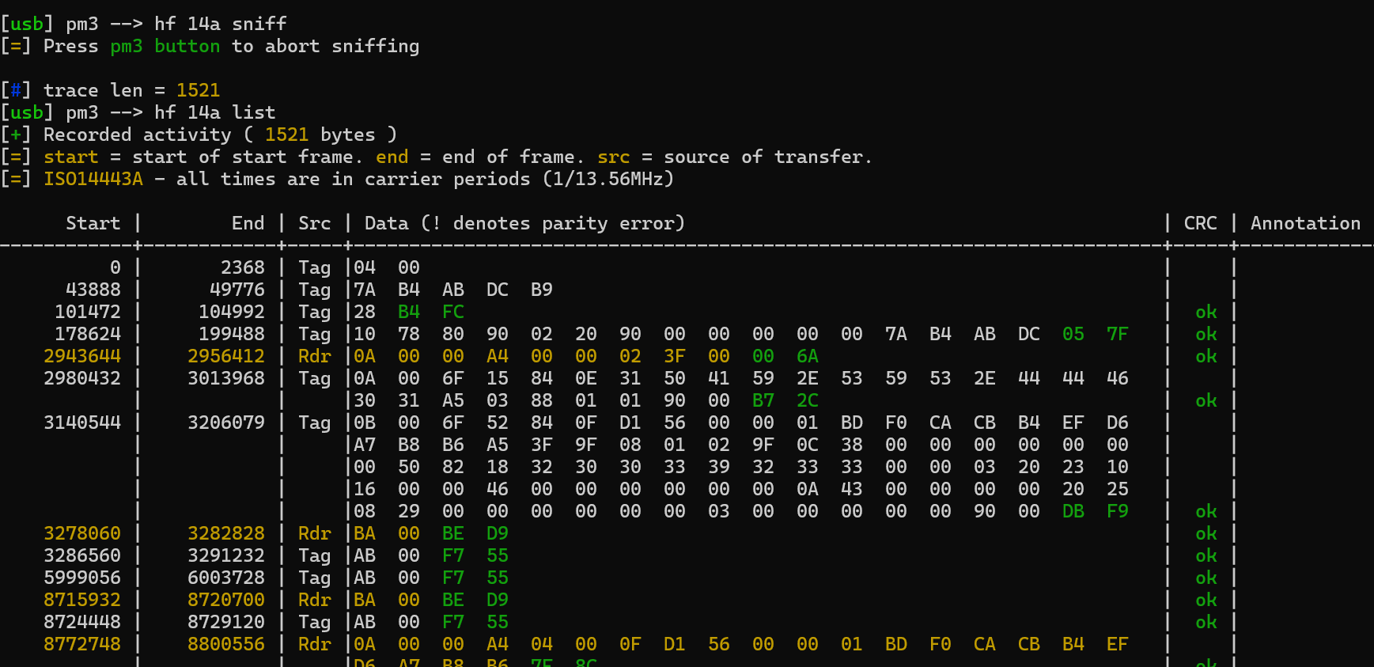Click Rdr source in the 2943644 row

click(x=315, y=356)
